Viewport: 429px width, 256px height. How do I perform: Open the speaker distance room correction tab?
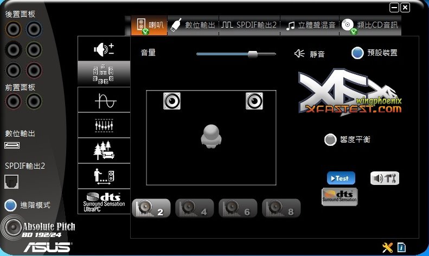click(104, 176)
